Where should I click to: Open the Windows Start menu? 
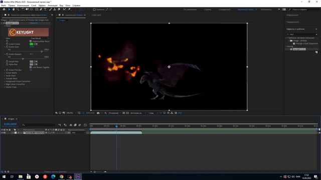point(4,176)
